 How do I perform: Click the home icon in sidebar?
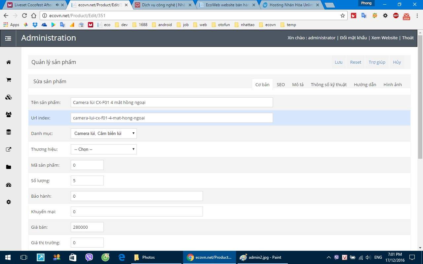pos(9,62)
